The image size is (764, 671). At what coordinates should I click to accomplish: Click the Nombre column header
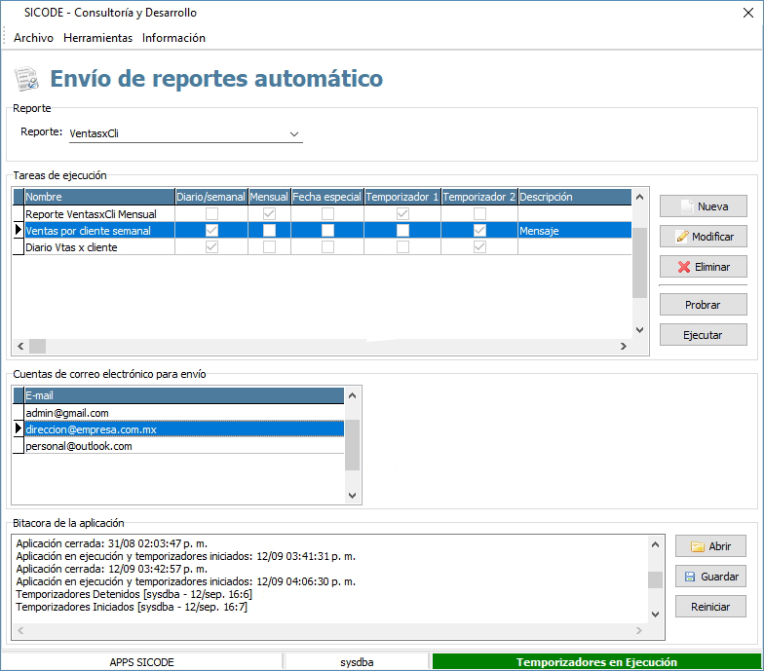click(x=99, y=197)
